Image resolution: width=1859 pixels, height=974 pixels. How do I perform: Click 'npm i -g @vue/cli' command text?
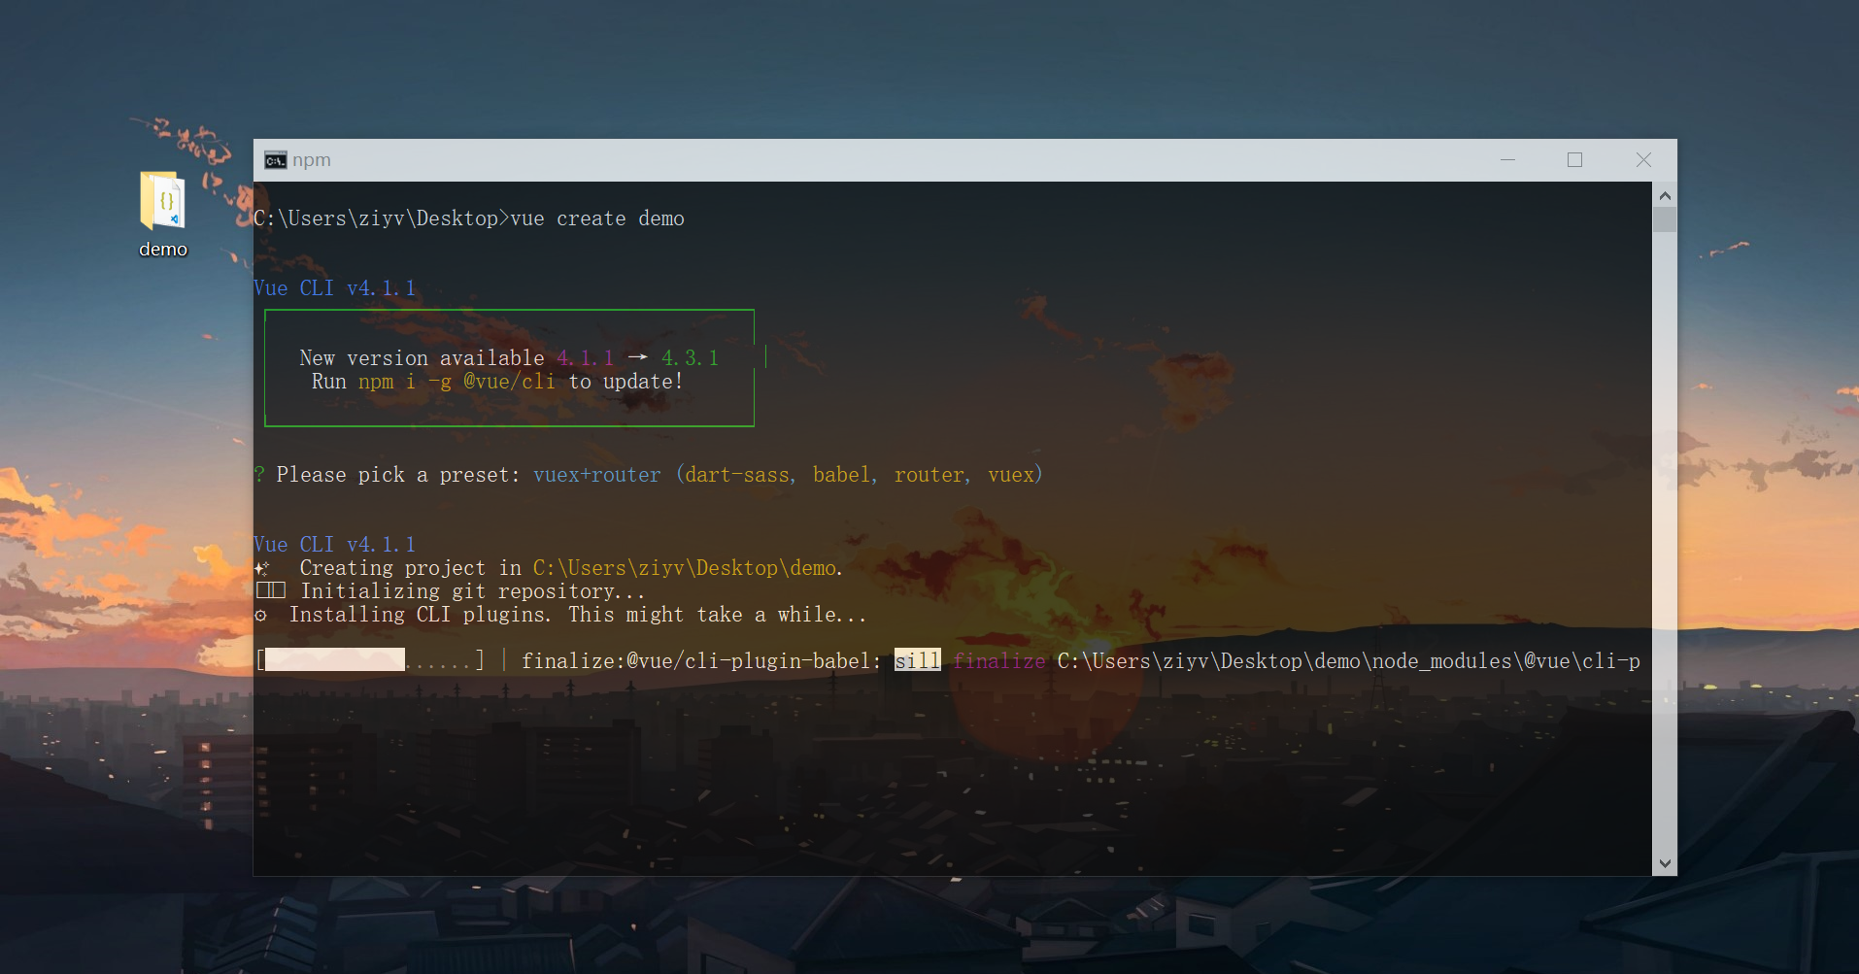(x=456, y=382)
